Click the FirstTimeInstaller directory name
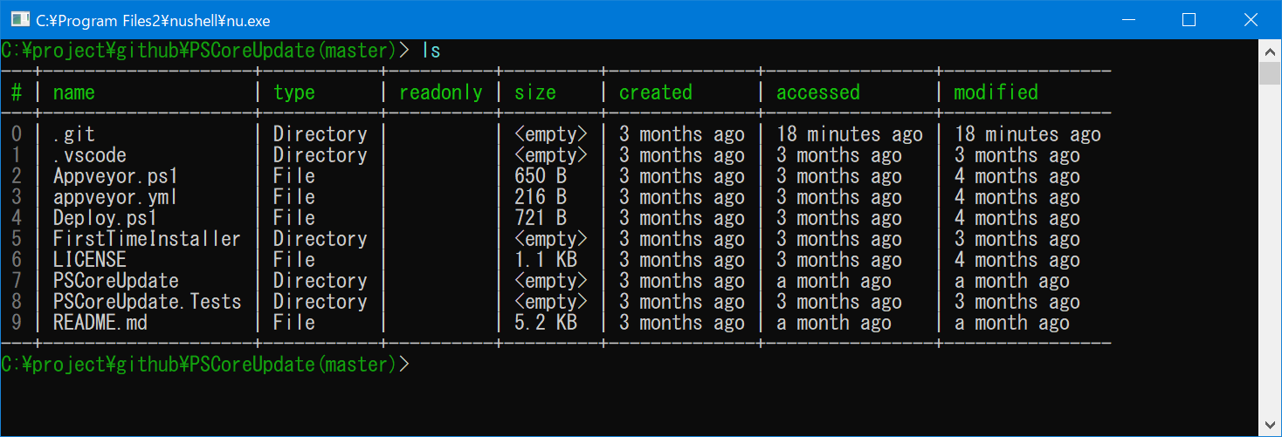 pos(146,239)
